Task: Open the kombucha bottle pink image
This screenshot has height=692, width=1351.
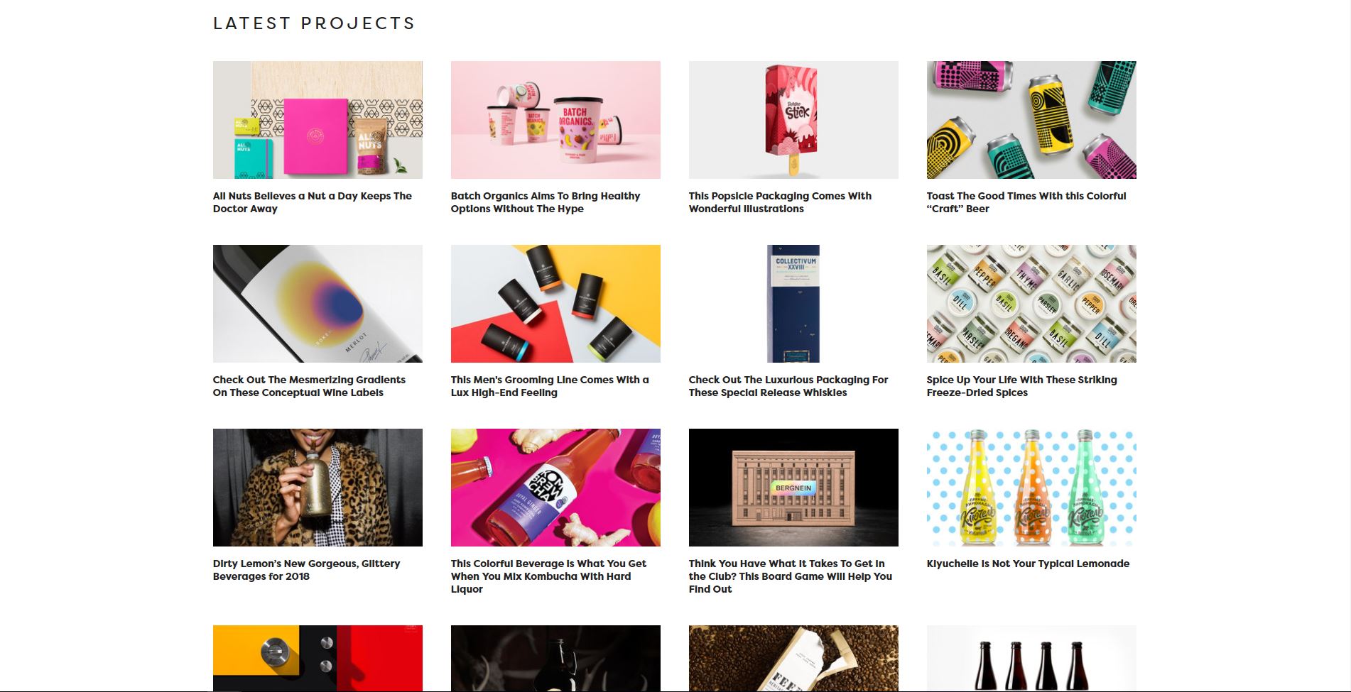Action: pos(555,488)
